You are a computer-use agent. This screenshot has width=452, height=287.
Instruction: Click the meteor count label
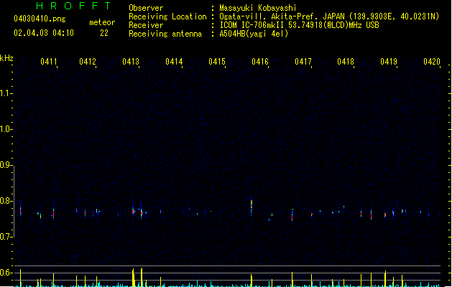[102, 22]
